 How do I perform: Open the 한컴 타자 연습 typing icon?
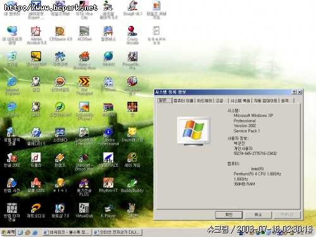pyautogui.click(x=12, y=212)
